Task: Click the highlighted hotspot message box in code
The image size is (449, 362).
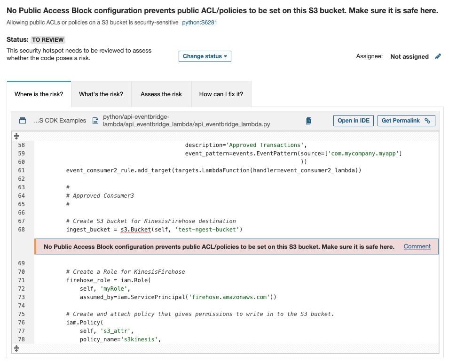Action: 236,246
